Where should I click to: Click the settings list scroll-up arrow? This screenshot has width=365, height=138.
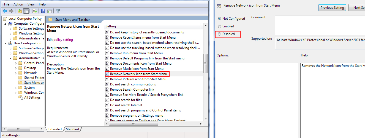(205, 25)
